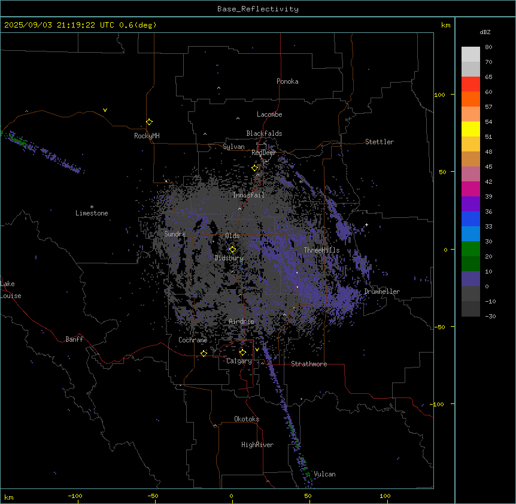Select the yellow 51-54 dBZ legend swatch

pos(471,129)
